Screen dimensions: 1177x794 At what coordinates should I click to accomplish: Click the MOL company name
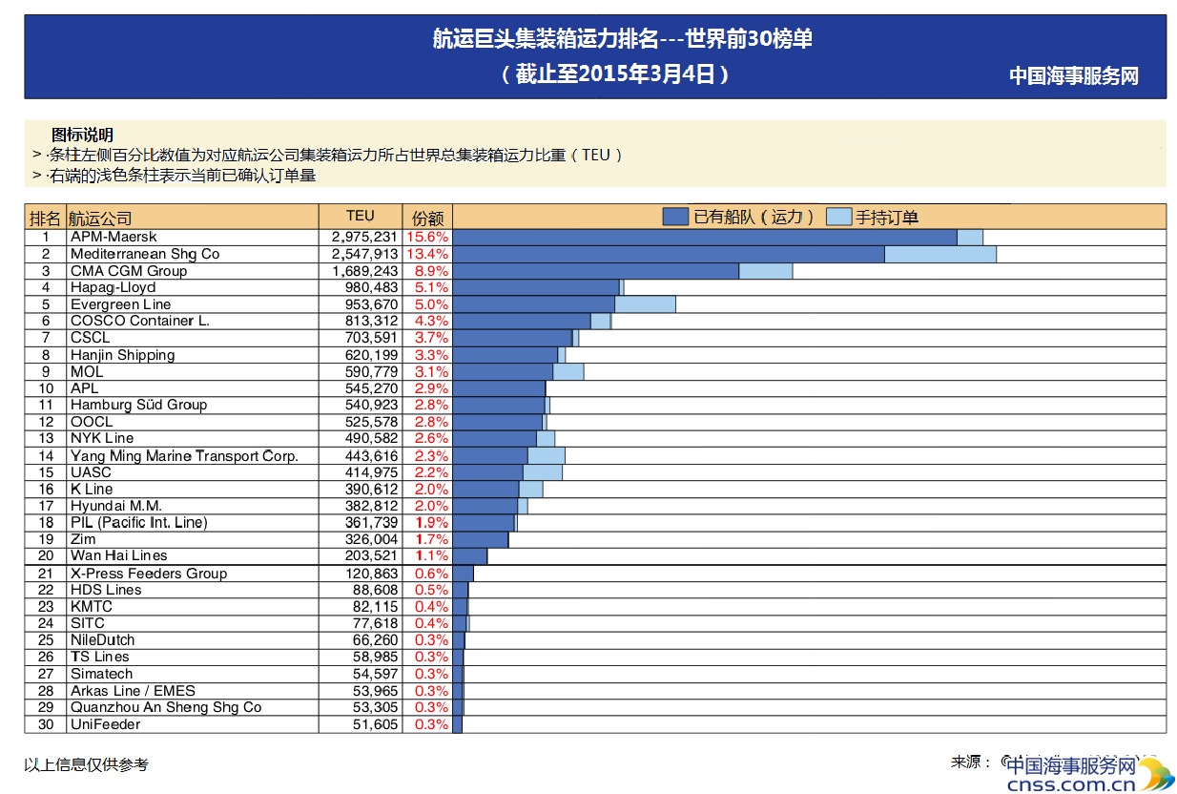click(86, 371)
